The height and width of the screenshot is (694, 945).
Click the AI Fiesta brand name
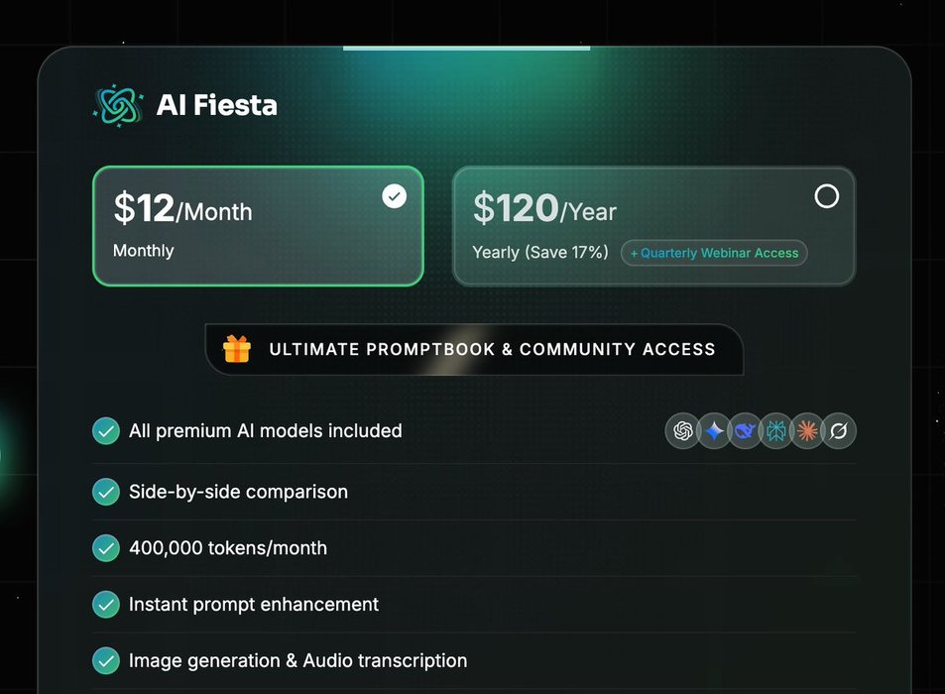217,105
